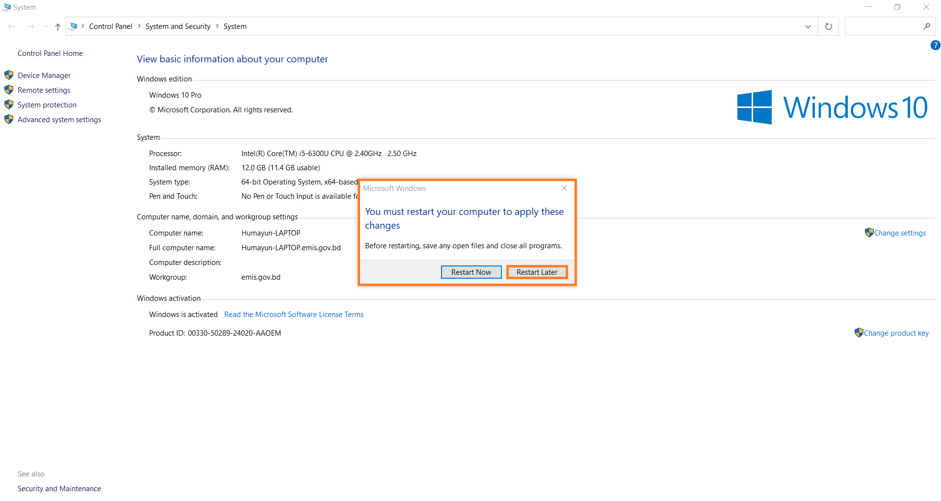
Task: Click Change settings for computer name
Action: 900,233
